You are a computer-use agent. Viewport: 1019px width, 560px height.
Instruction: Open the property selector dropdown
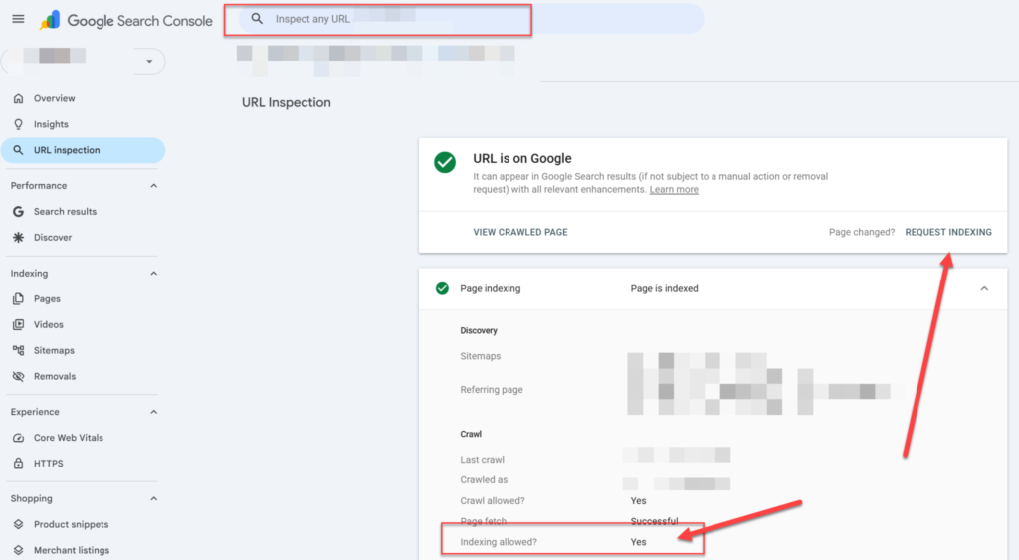149,61
